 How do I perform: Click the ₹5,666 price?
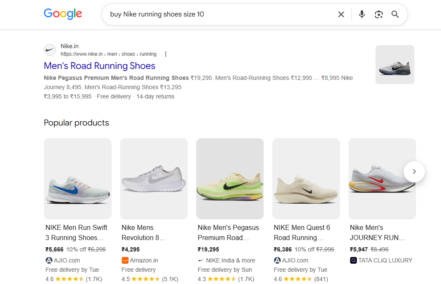pos(55,249)
